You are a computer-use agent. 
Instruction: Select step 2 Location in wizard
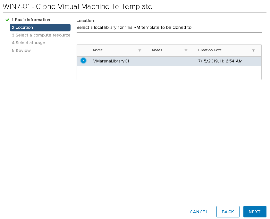tap(40, 28)
